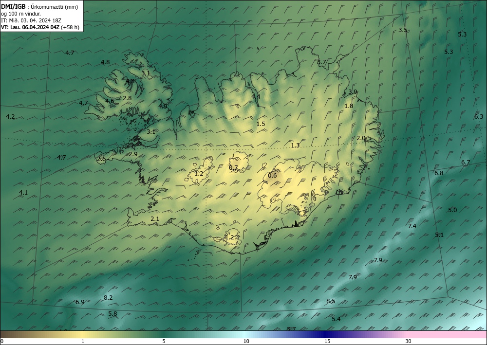Click the 4.1 value over the ocean

[23, 192]
